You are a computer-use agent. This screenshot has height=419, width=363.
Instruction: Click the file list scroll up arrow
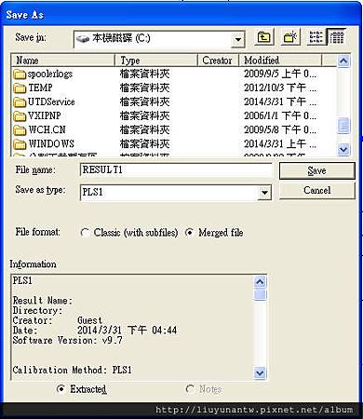coord(343,61)
